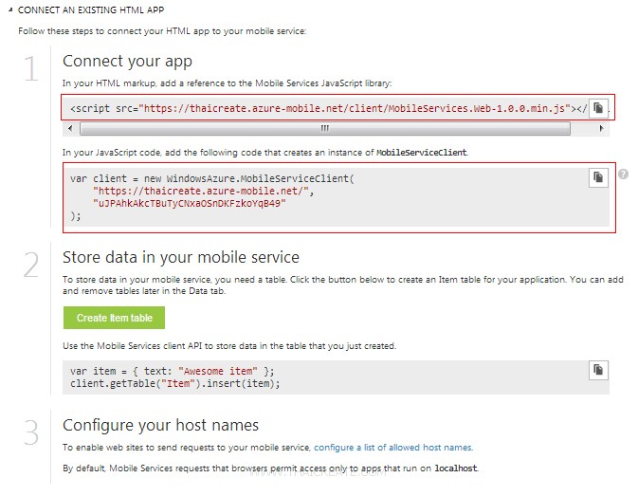
Task: Click the horizontal scrollbar thumb below script tag
Action: tap(322, 127)
